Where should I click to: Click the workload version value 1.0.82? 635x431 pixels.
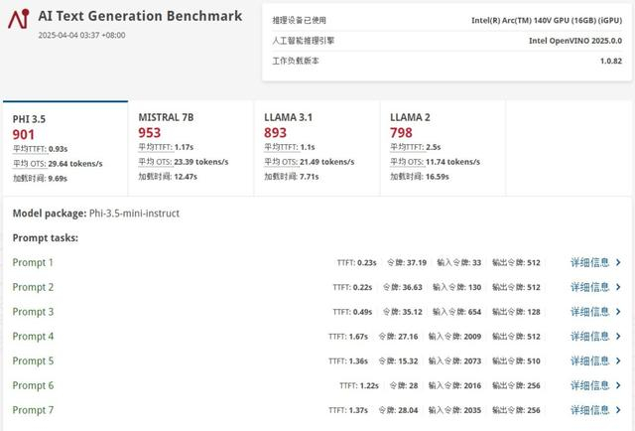[611, 61]
